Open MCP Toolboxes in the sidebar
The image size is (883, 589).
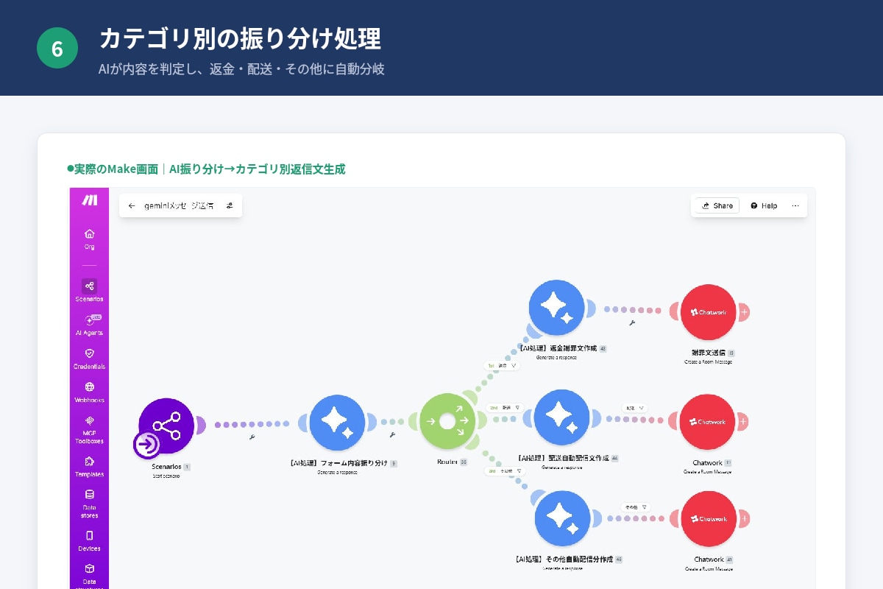(x=89, y=430)
